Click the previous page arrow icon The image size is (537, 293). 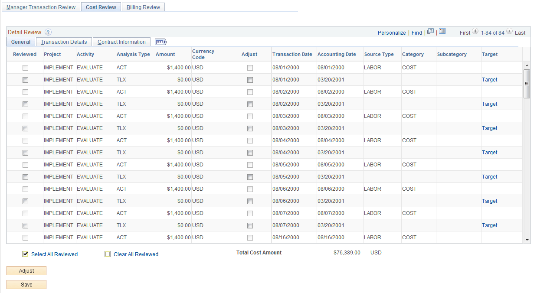[475, 32]
